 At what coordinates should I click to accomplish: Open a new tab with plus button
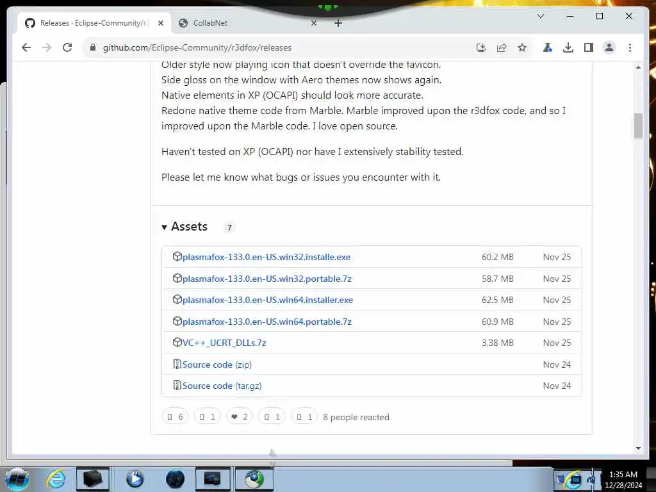pos(338,24)
